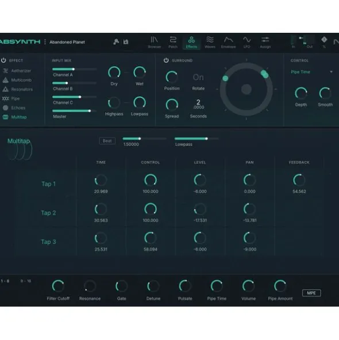Click the surround Spread knob
339x340 pixels.
(172, 105)
